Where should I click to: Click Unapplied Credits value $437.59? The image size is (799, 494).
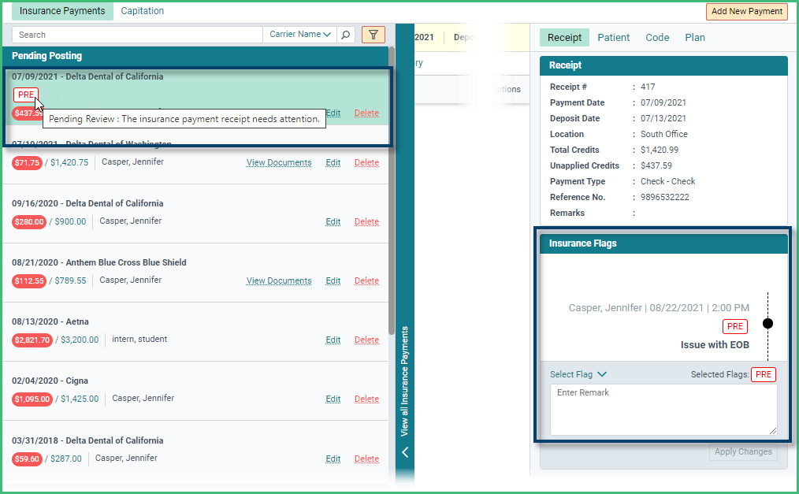coord(656,165)
